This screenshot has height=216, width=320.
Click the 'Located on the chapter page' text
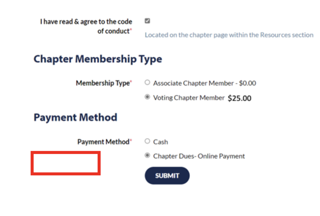[x=229, y=35]
